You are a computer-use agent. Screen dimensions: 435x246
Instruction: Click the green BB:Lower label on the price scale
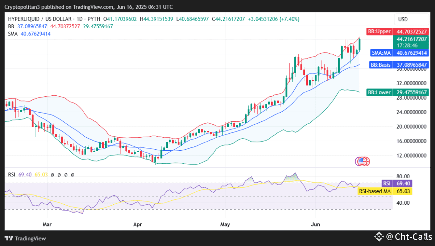379,92
